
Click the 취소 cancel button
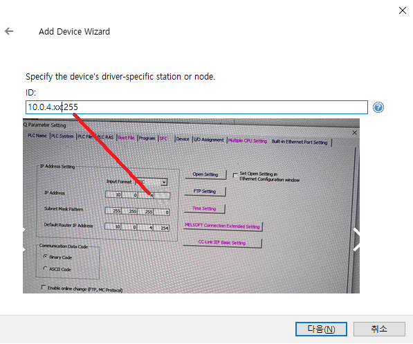379,329
